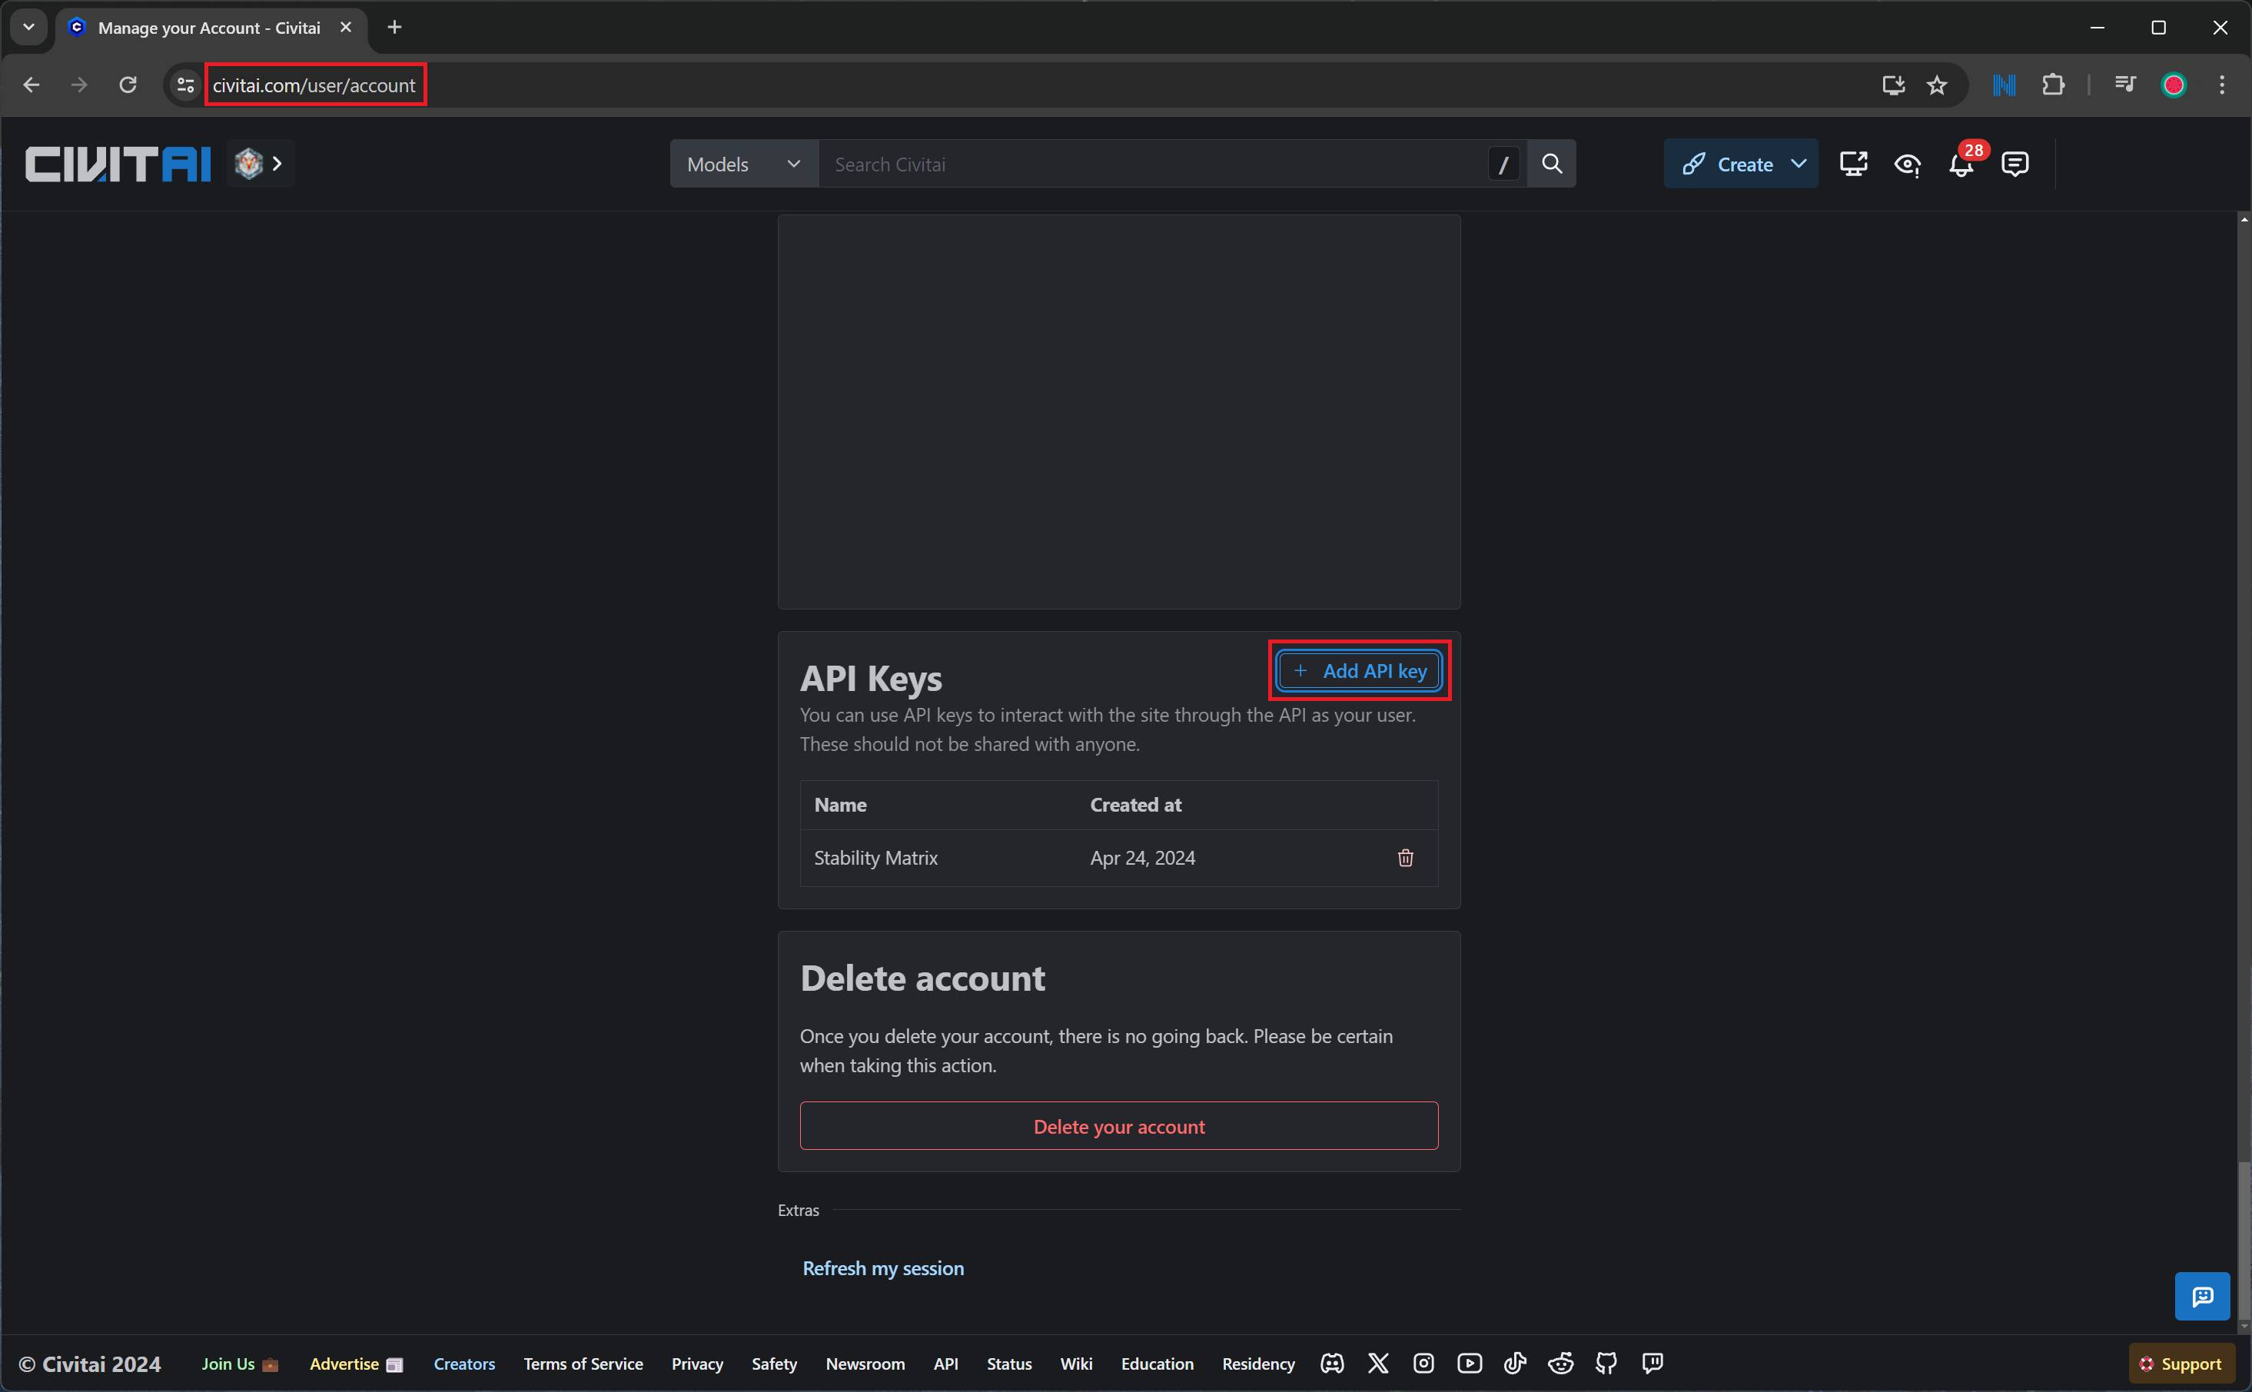This screenshot has width=2252, height=1392.
Task: Expand the Create button dropdown chevron
Action: coord(1799,163)
